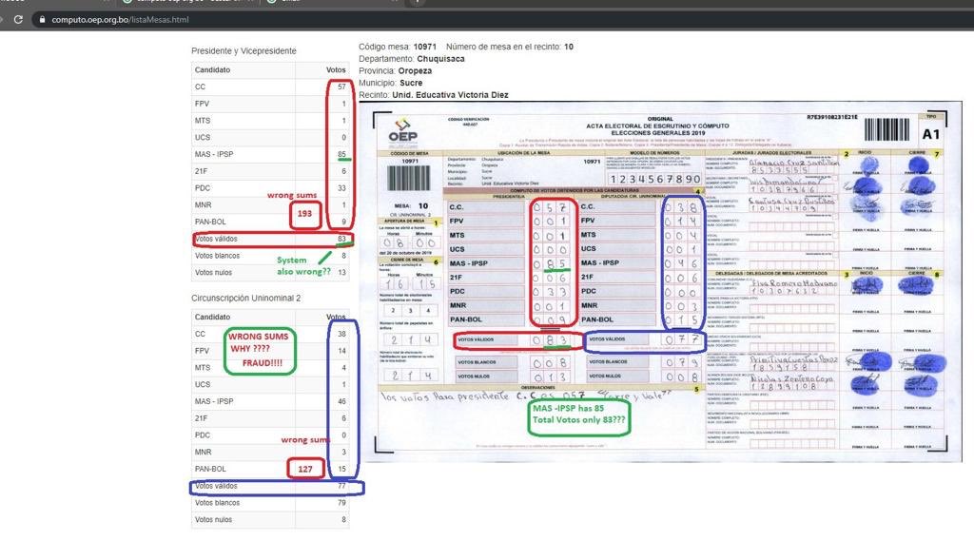Click "Votos blancos" row showing 8

pos(270,255)
